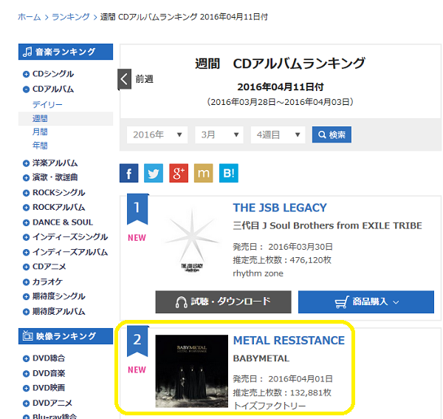
Task: Share ranking on Google Plus
Action: 179,173
